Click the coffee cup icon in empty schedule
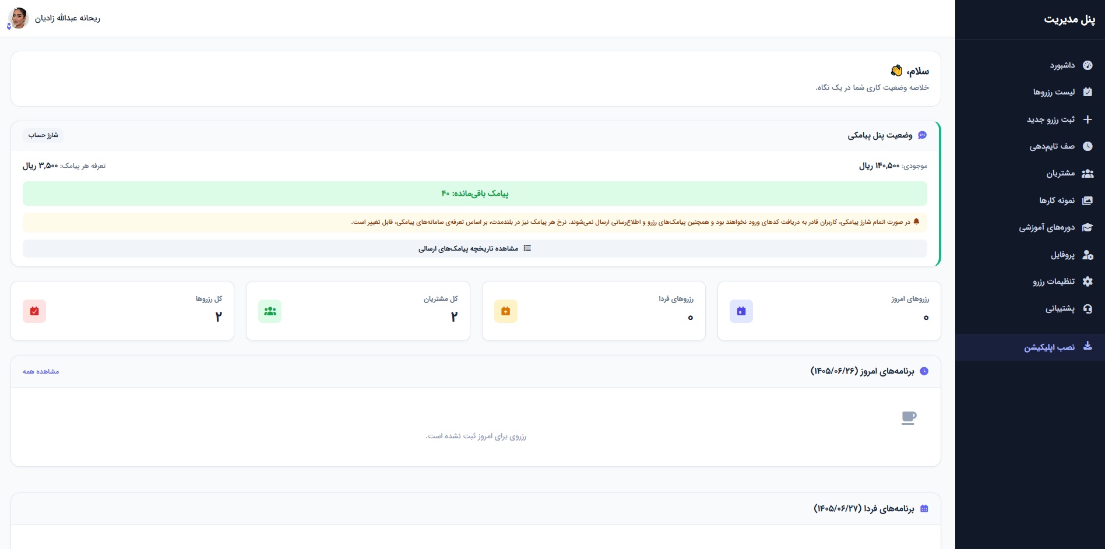1105x549 pixels. coord(909,418)
